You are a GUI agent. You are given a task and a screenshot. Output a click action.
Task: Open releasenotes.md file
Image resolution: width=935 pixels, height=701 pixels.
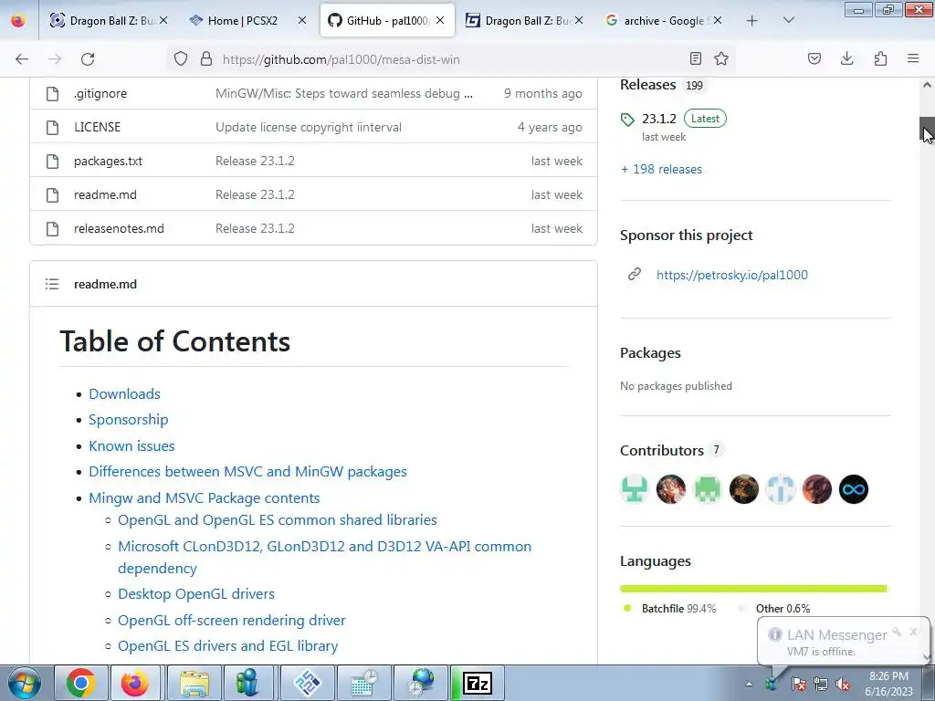click(119, 228)
